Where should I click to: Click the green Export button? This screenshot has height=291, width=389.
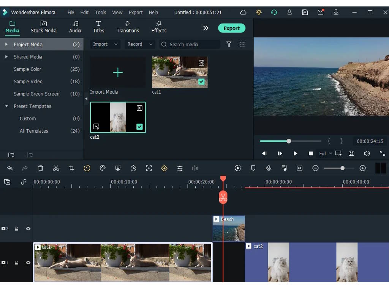pyautogui.click(x=232, y=28)
